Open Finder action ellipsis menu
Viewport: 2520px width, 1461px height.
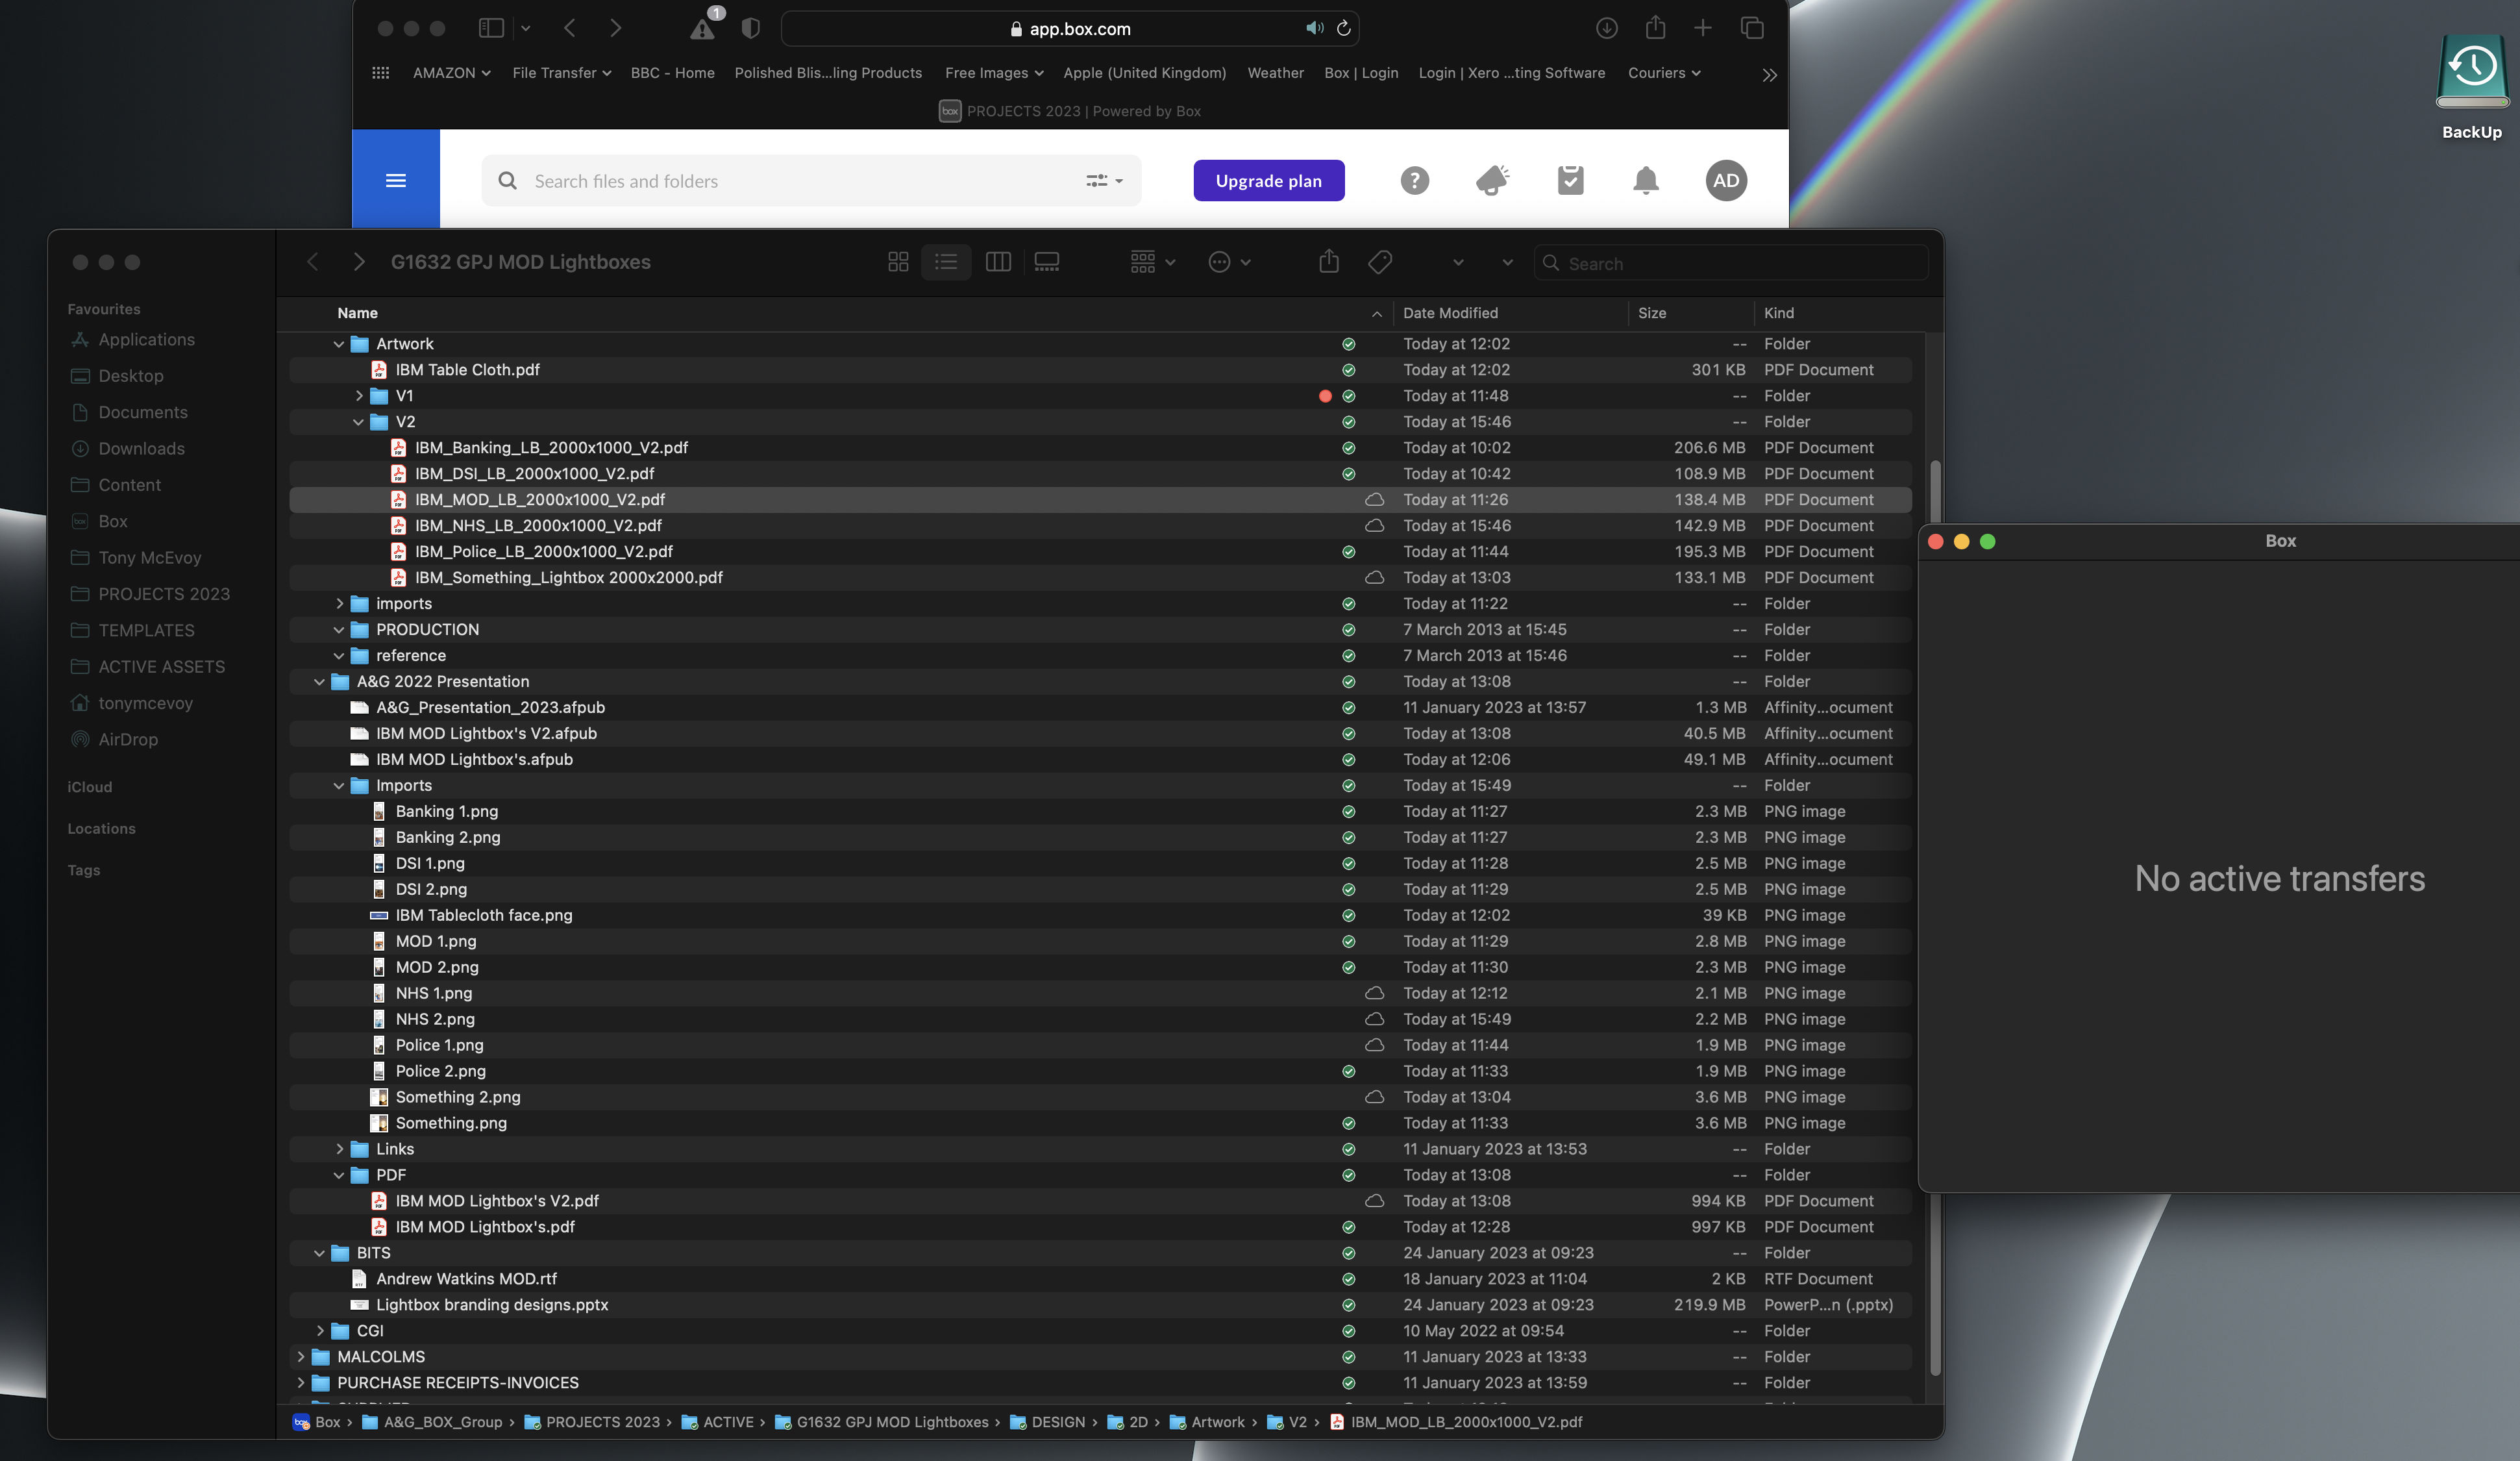1229,262
